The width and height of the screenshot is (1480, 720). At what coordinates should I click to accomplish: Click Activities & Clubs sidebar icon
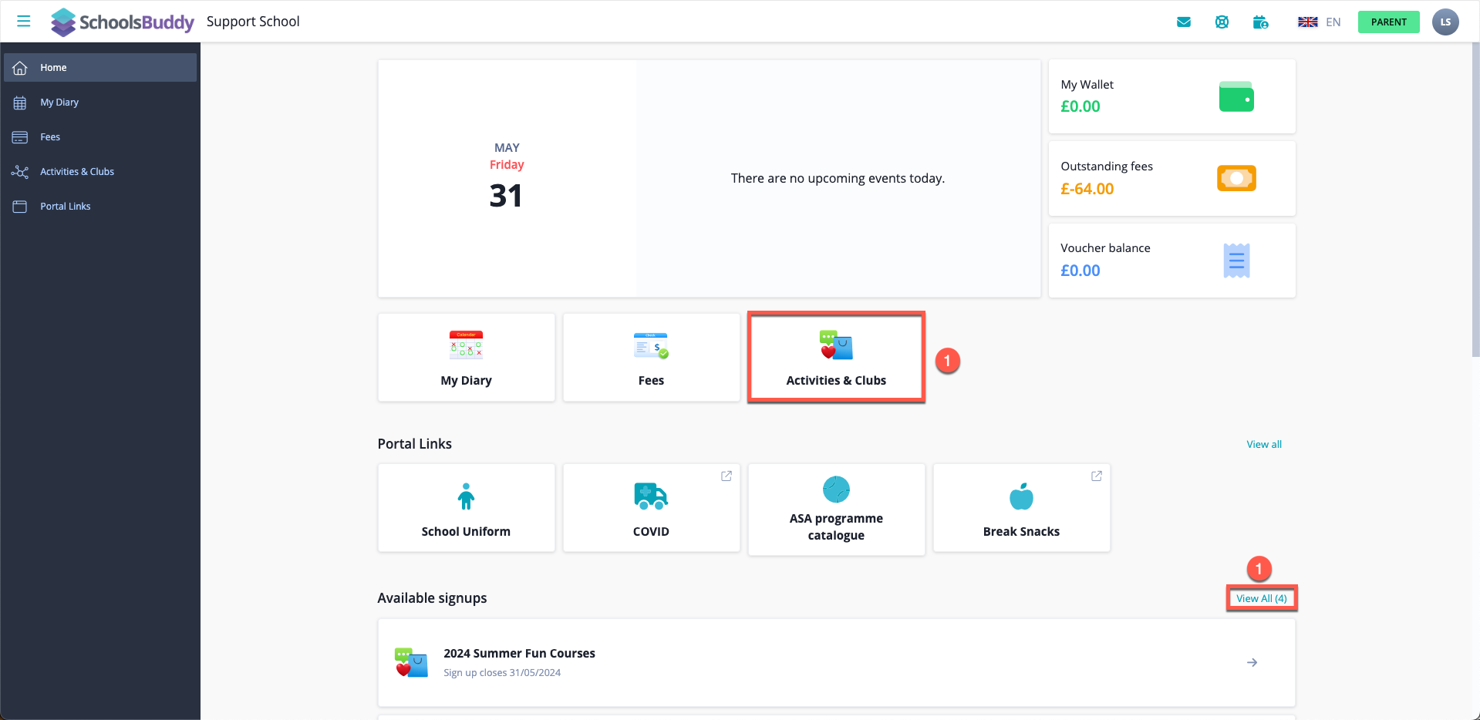[20, 172]
